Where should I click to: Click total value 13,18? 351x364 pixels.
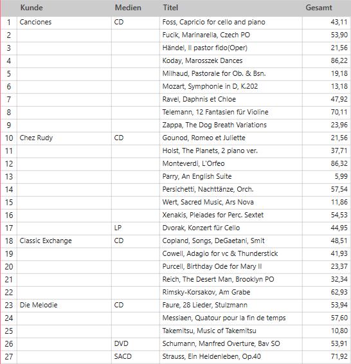tap(327, 87)
